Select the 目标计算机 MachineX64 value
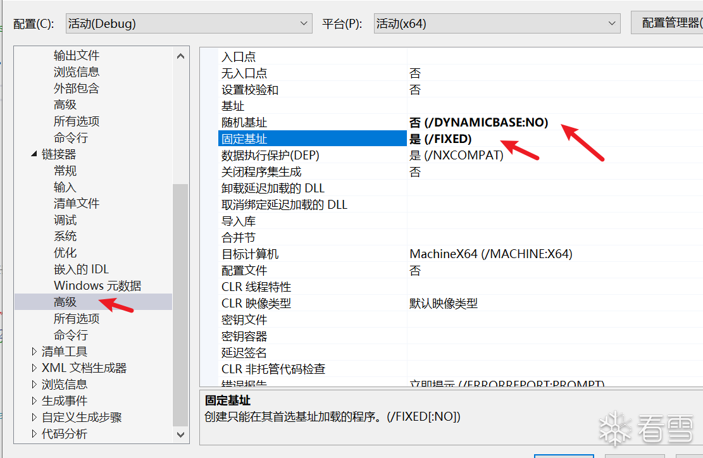703x458 pixels. pyautogui.click(x=490, y=254)
